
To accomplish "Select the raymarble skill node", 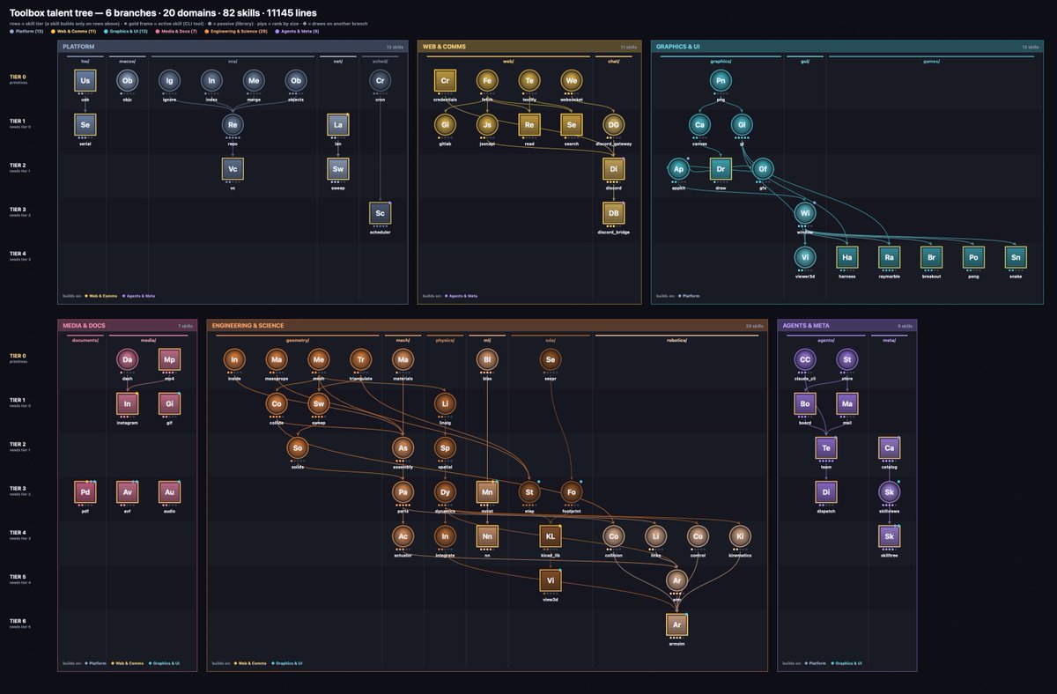I will [890, 257].
